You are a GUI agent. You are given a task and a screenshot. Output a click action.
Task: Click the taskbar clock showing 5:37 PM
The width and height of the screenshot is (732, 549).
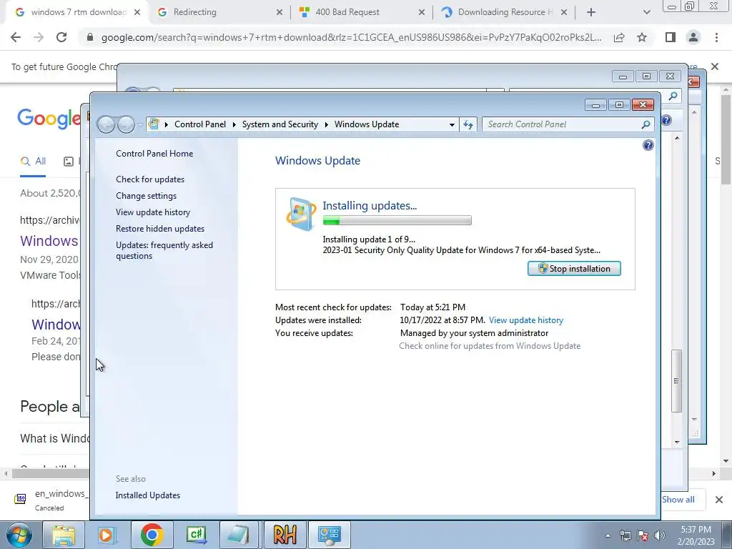pyautogui.click(x=696, y=535)
